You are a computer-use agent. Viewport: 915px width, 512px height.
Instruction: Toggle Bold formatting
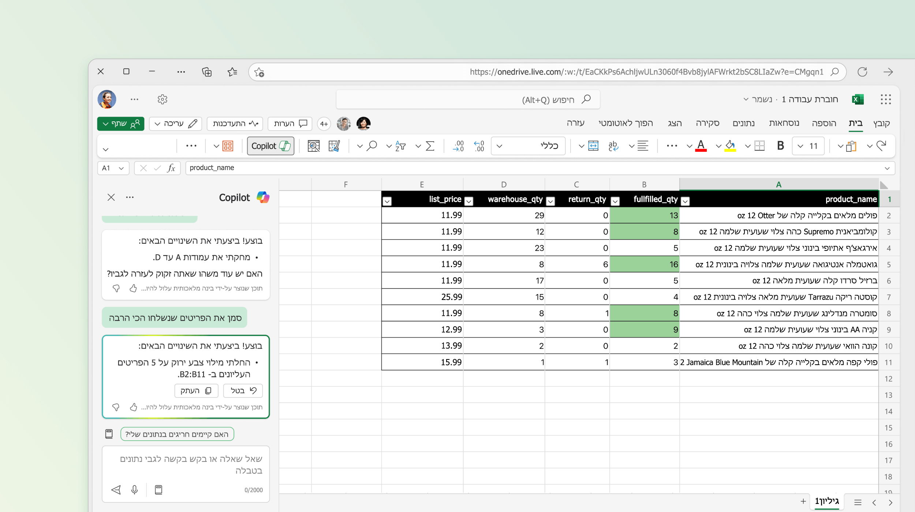pyautogui.click(x=780, y=146)
